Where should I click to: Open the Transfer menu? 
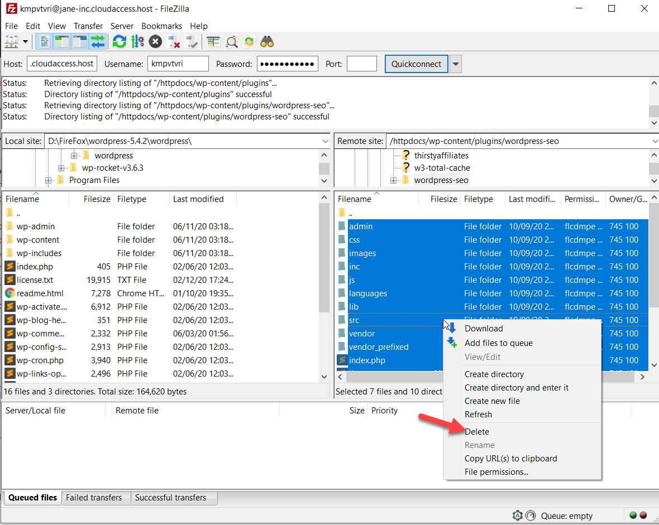[88, 26]
